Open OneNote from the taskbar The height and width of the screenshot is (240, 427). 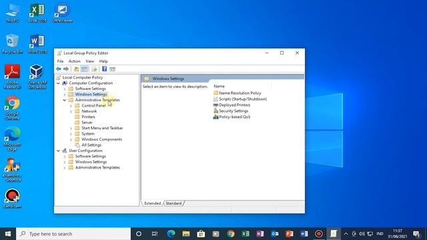pyautogui.click(x=260, y=234)
